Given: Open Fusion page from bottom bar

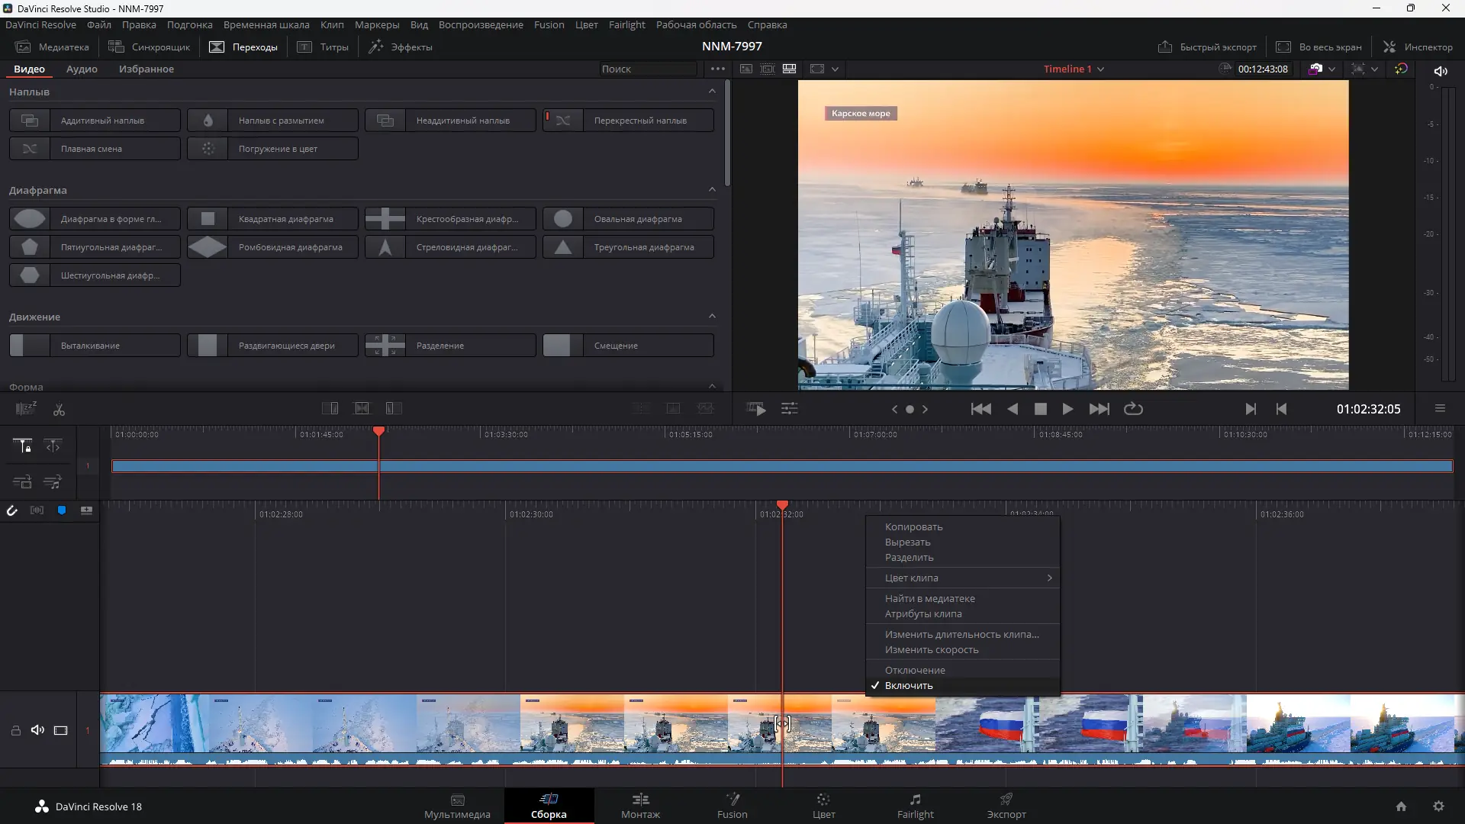Looking at the screenshot, I should tap(732, 805).
